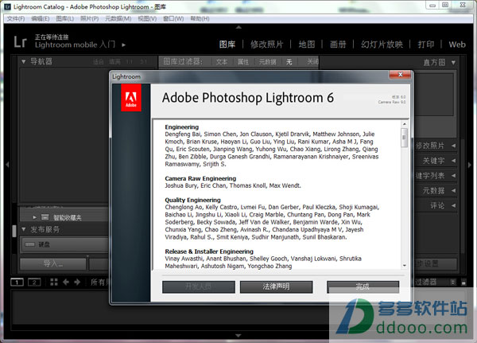Screen dimensions: 477x343
Task: Expand the 元数据 right panel arrow
Action: 453,191
